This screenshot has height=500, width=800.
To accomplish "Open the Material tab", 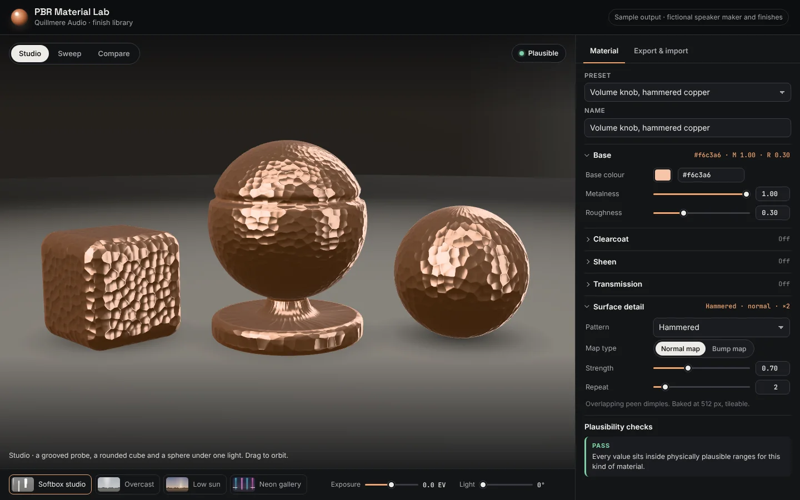I will 604,51.
